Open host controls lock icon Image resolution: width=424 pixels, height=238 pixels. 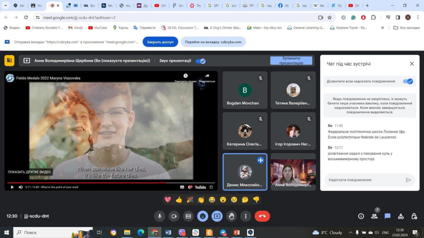pos(414,216)
